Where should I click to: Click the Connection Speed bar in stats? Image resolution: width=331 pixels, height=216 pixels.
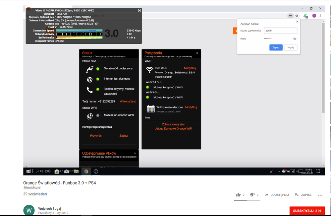[x=79, y=31]
